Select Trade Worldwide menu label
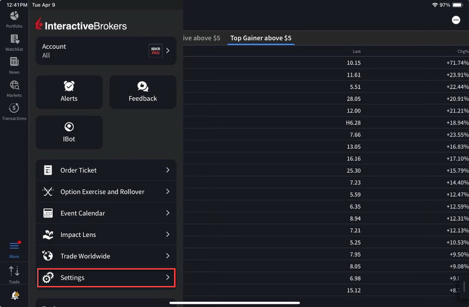The height and width of the screenshot is (307, 469). (x=85, y=256)
